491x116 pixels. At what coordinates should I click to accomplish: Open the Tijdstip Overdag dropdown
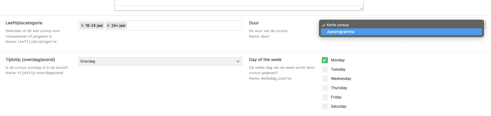pos(160,61)
